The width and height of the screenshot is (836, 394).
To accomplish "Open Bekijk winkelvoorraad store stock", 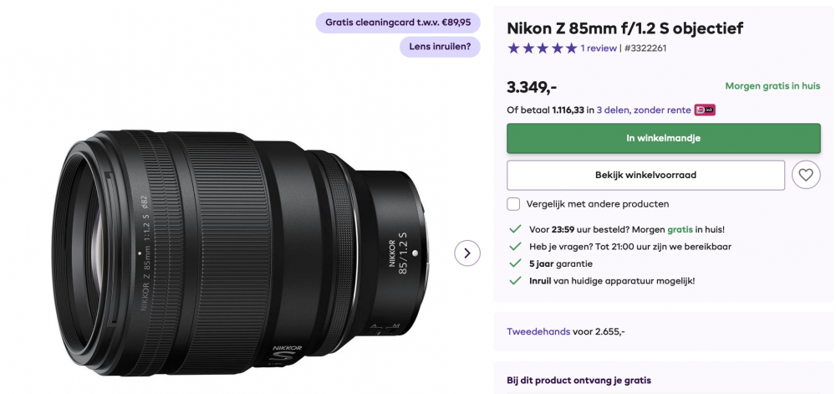I will [x=645, y=175].
